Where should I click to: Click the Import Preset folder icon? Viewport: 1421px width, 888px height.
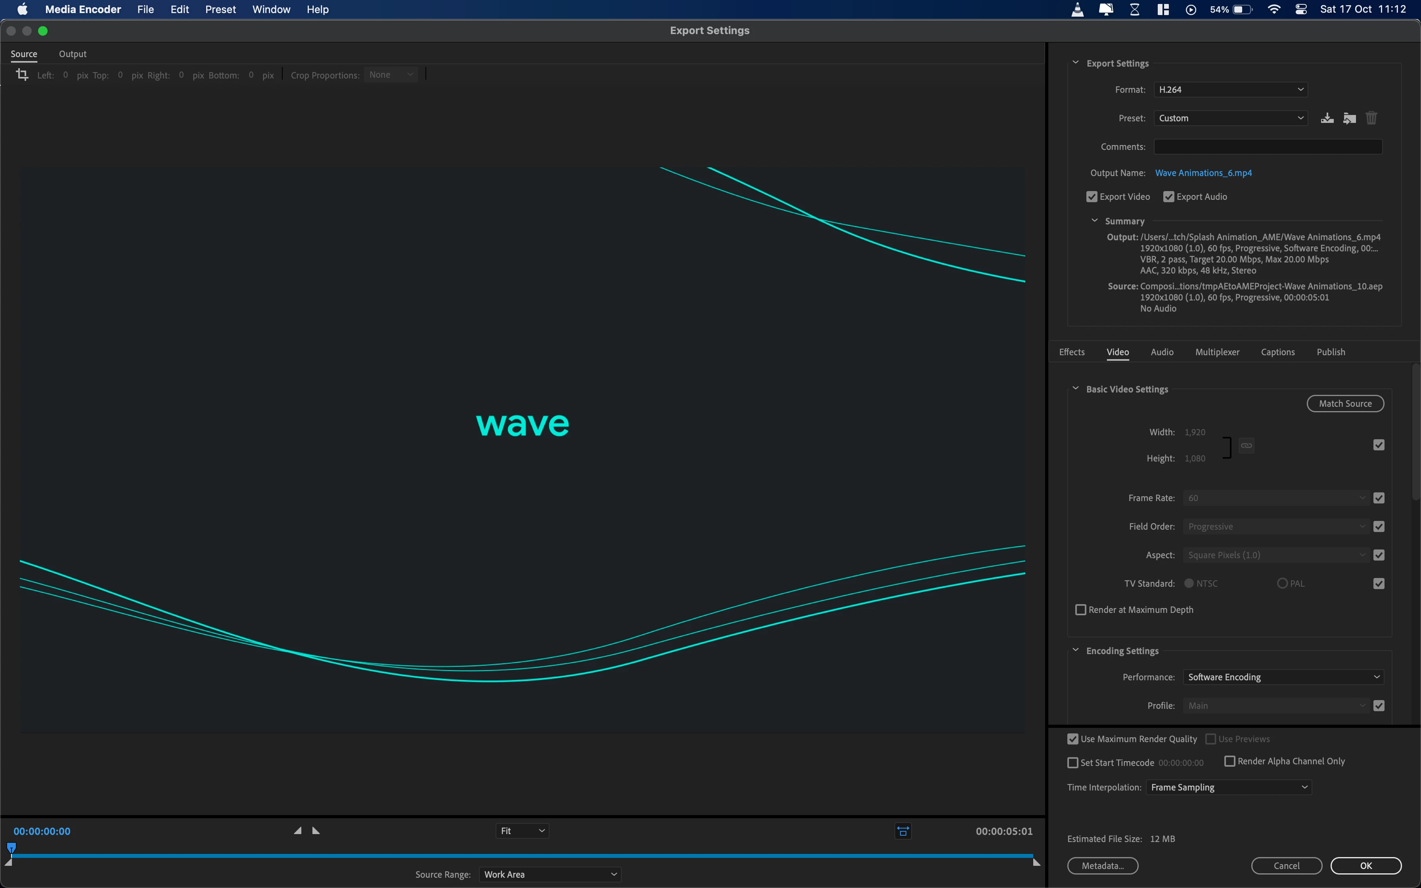click(x=1349, y=118)
